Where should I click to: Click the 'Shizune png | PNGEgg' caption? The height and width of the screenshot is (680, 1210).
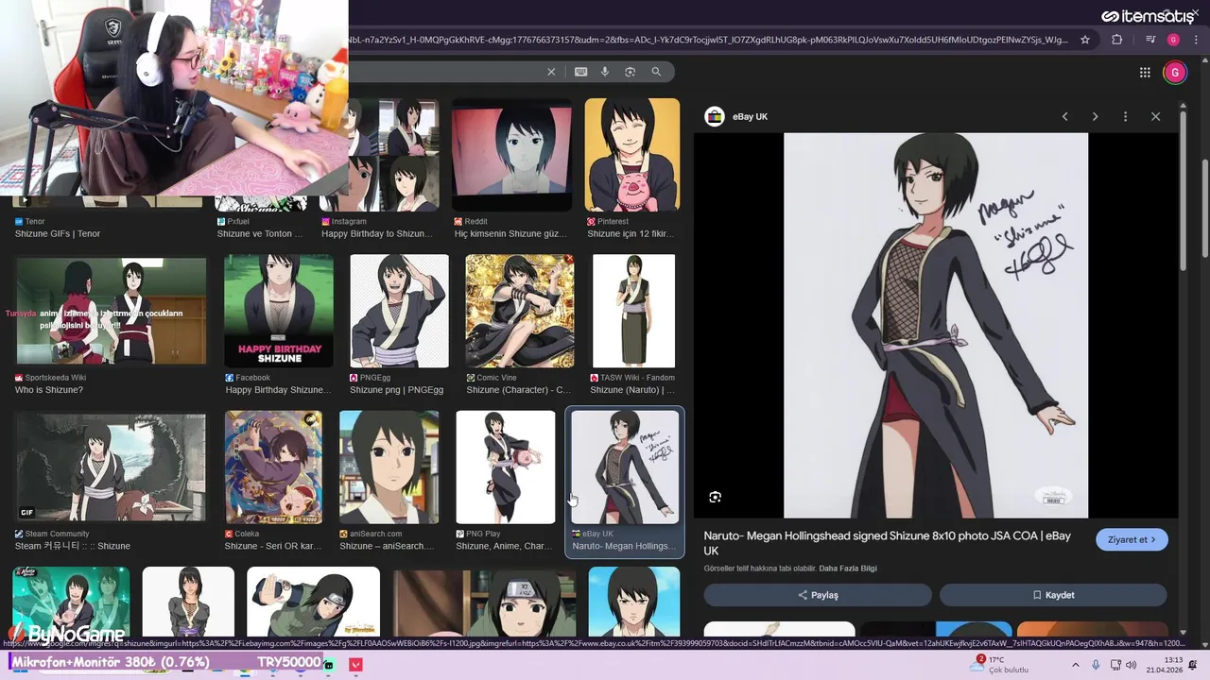coord(396,390)
